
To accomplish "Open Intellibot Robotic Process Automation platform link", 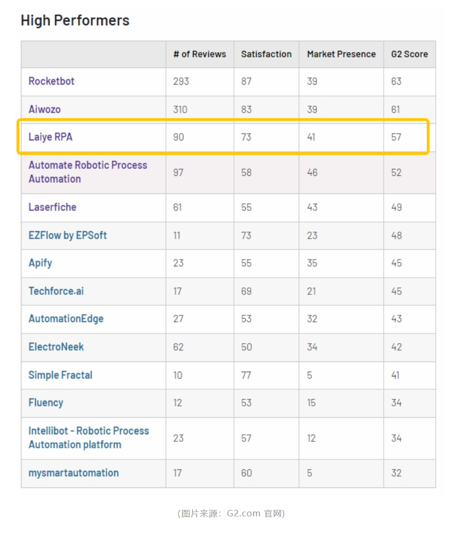I will coord(89,438).
